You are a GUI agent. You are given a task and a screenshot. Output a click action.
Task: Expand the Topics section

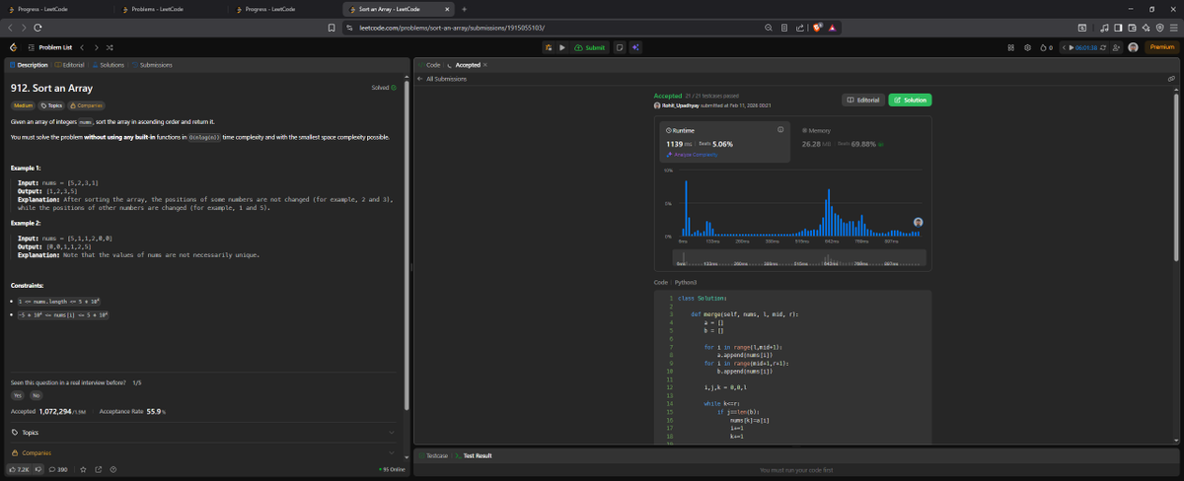202,432
